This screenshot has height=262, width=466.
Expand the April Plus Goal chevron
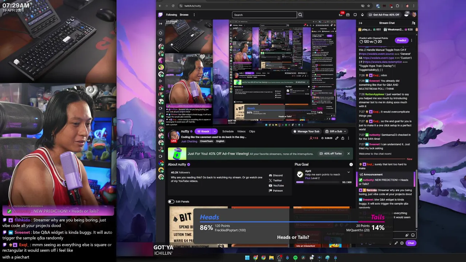pos(348,172)
